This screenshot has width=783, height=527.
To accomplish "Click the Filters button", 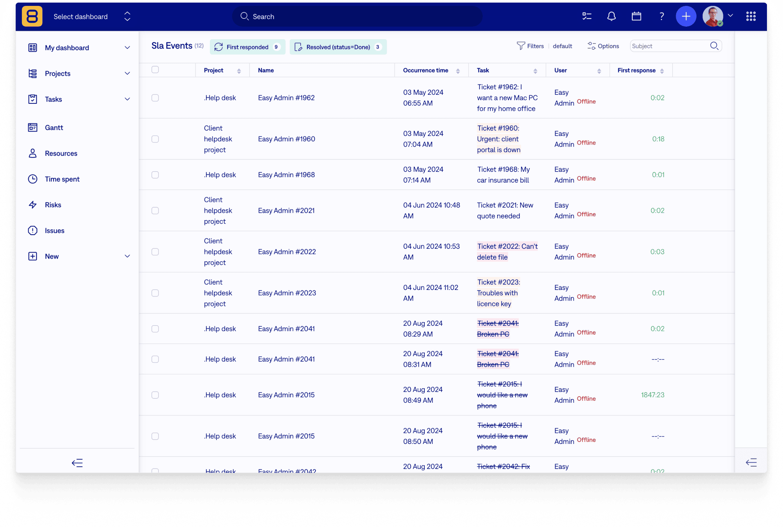I will pos(530,46).
